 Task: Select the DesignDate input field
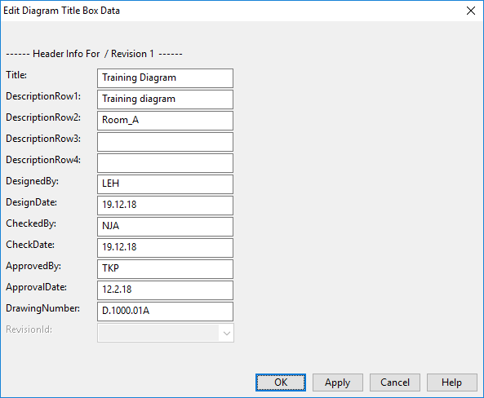click(x=165, y=206)
